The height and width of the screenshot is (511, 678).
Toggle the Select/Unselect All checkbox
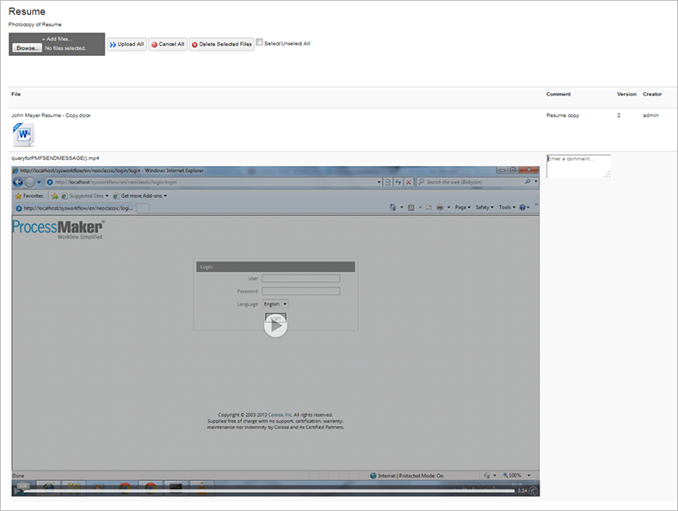click(x=260, y=42)
